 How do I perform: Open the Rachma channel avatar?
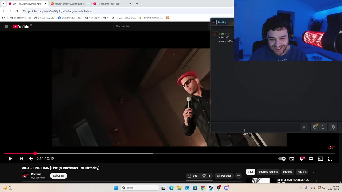coord(25,176)
